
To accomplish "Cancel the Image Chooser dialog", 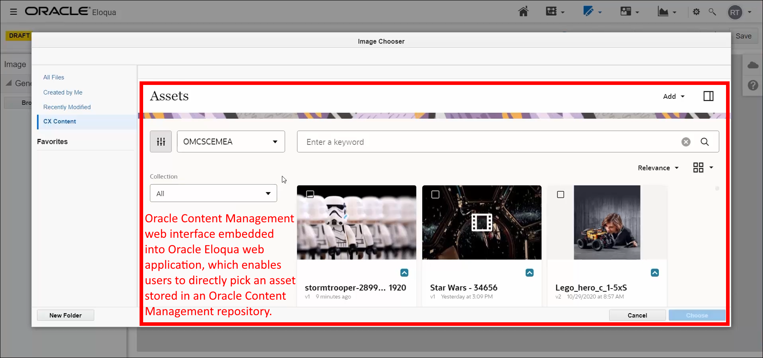I will point(637,315).
